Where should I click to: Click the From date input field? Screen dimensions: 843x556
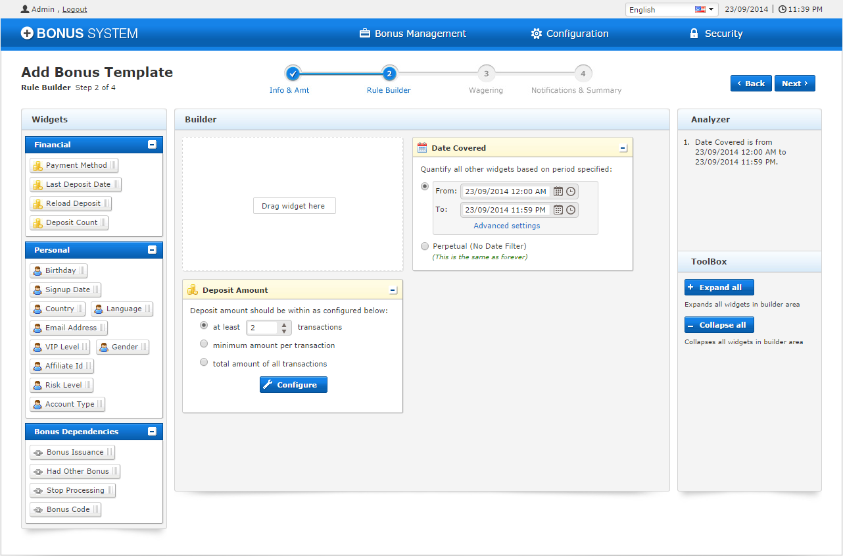504,191
